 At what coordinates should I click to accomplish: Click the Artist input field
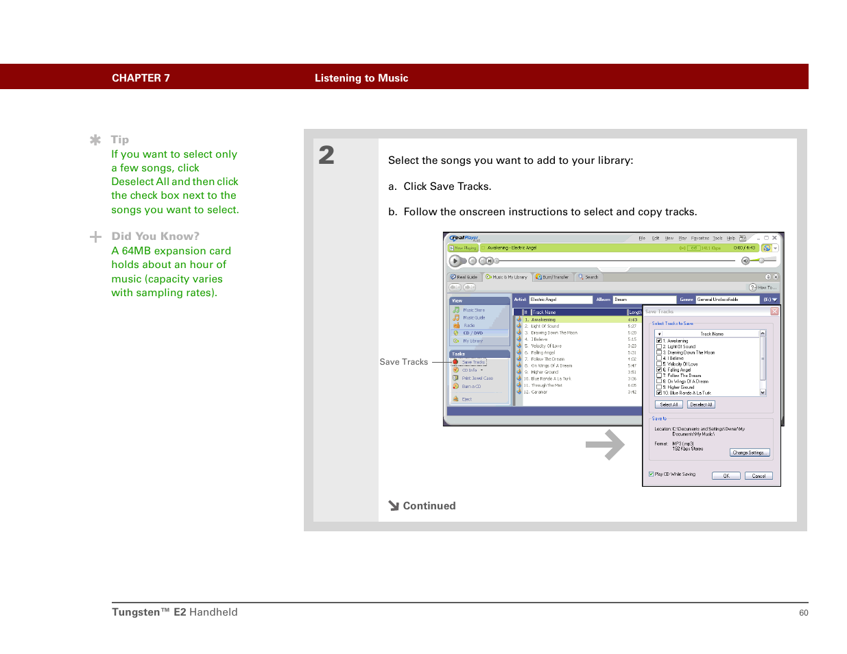561,300
